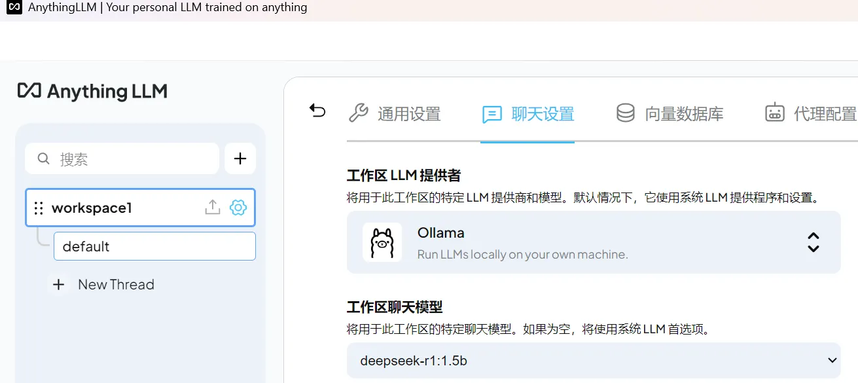
Task: Open the 代理配置 tab
Action: tap(811, 114)
